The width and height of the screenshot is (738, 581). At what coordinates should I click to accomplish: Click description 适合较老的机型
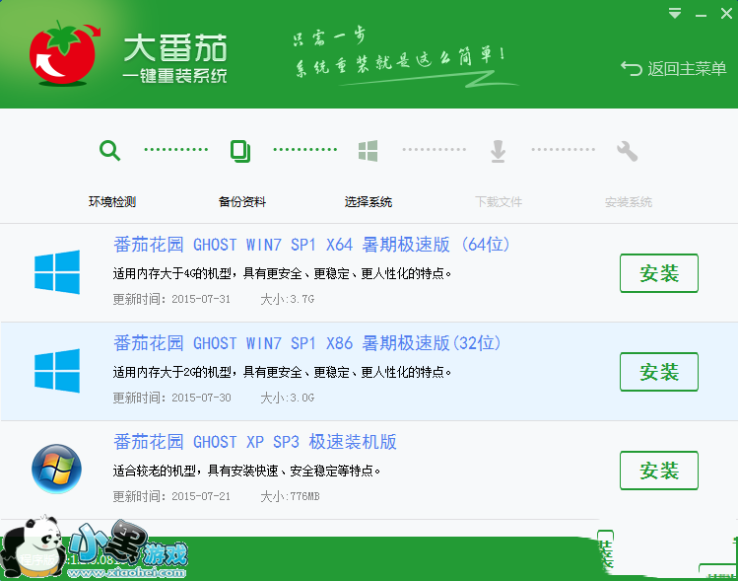click(246, 471)
